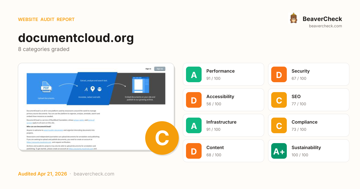360x189 pixels.
Task: Click the BeaverCheck beaver logo icon
Action: tap(293, 18)
